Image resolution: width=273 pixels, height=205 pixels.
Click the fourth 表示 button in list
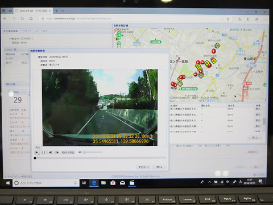(258, 126)
